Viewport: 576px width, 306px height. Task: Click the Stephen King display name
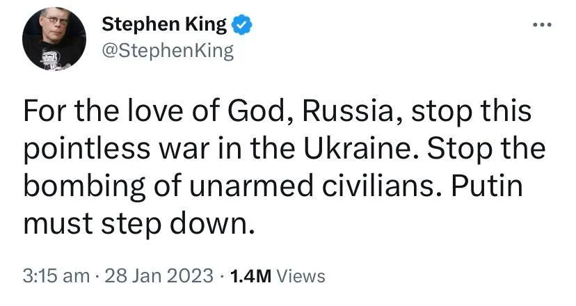pyautogui.click(x=164, y=26)
